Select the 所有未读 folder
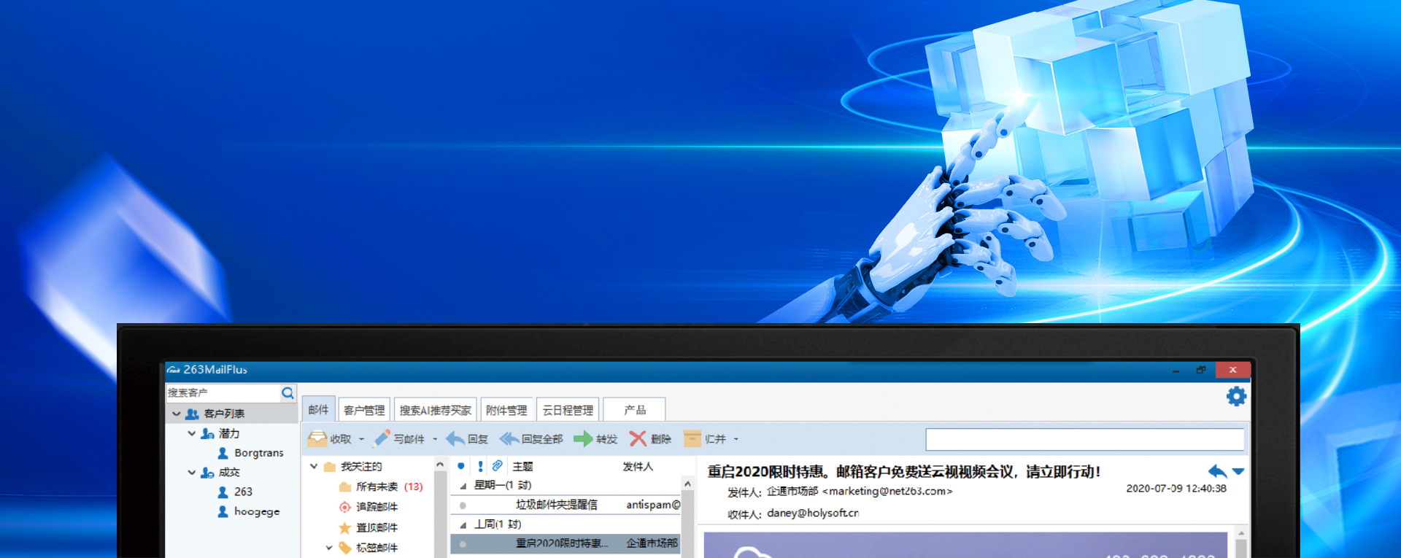 coord(377,487)
